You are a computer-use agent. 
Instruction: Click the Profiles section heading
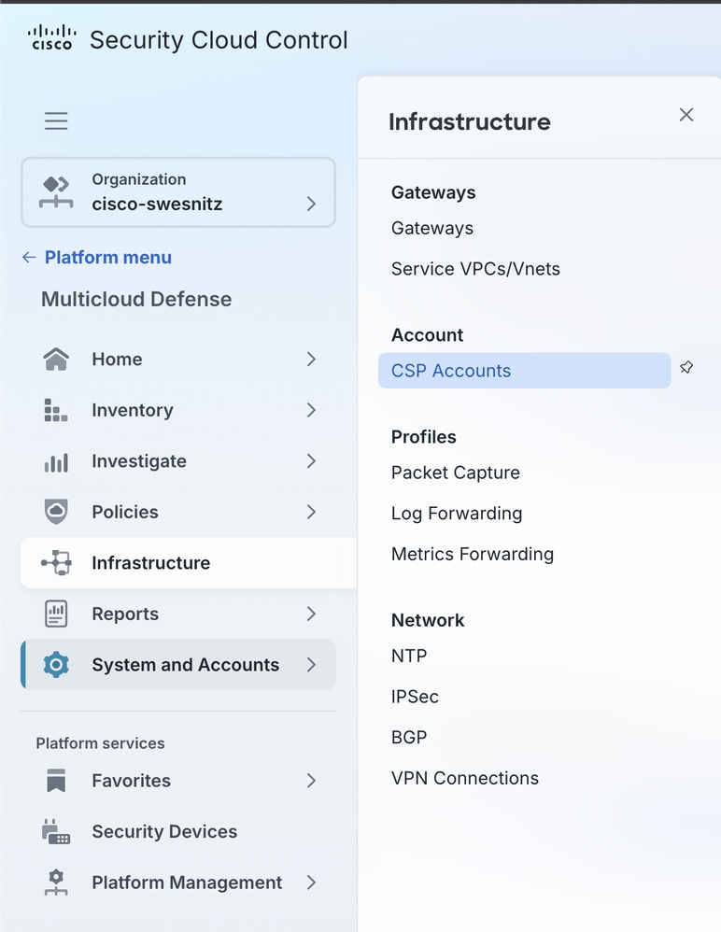[423, 437]
